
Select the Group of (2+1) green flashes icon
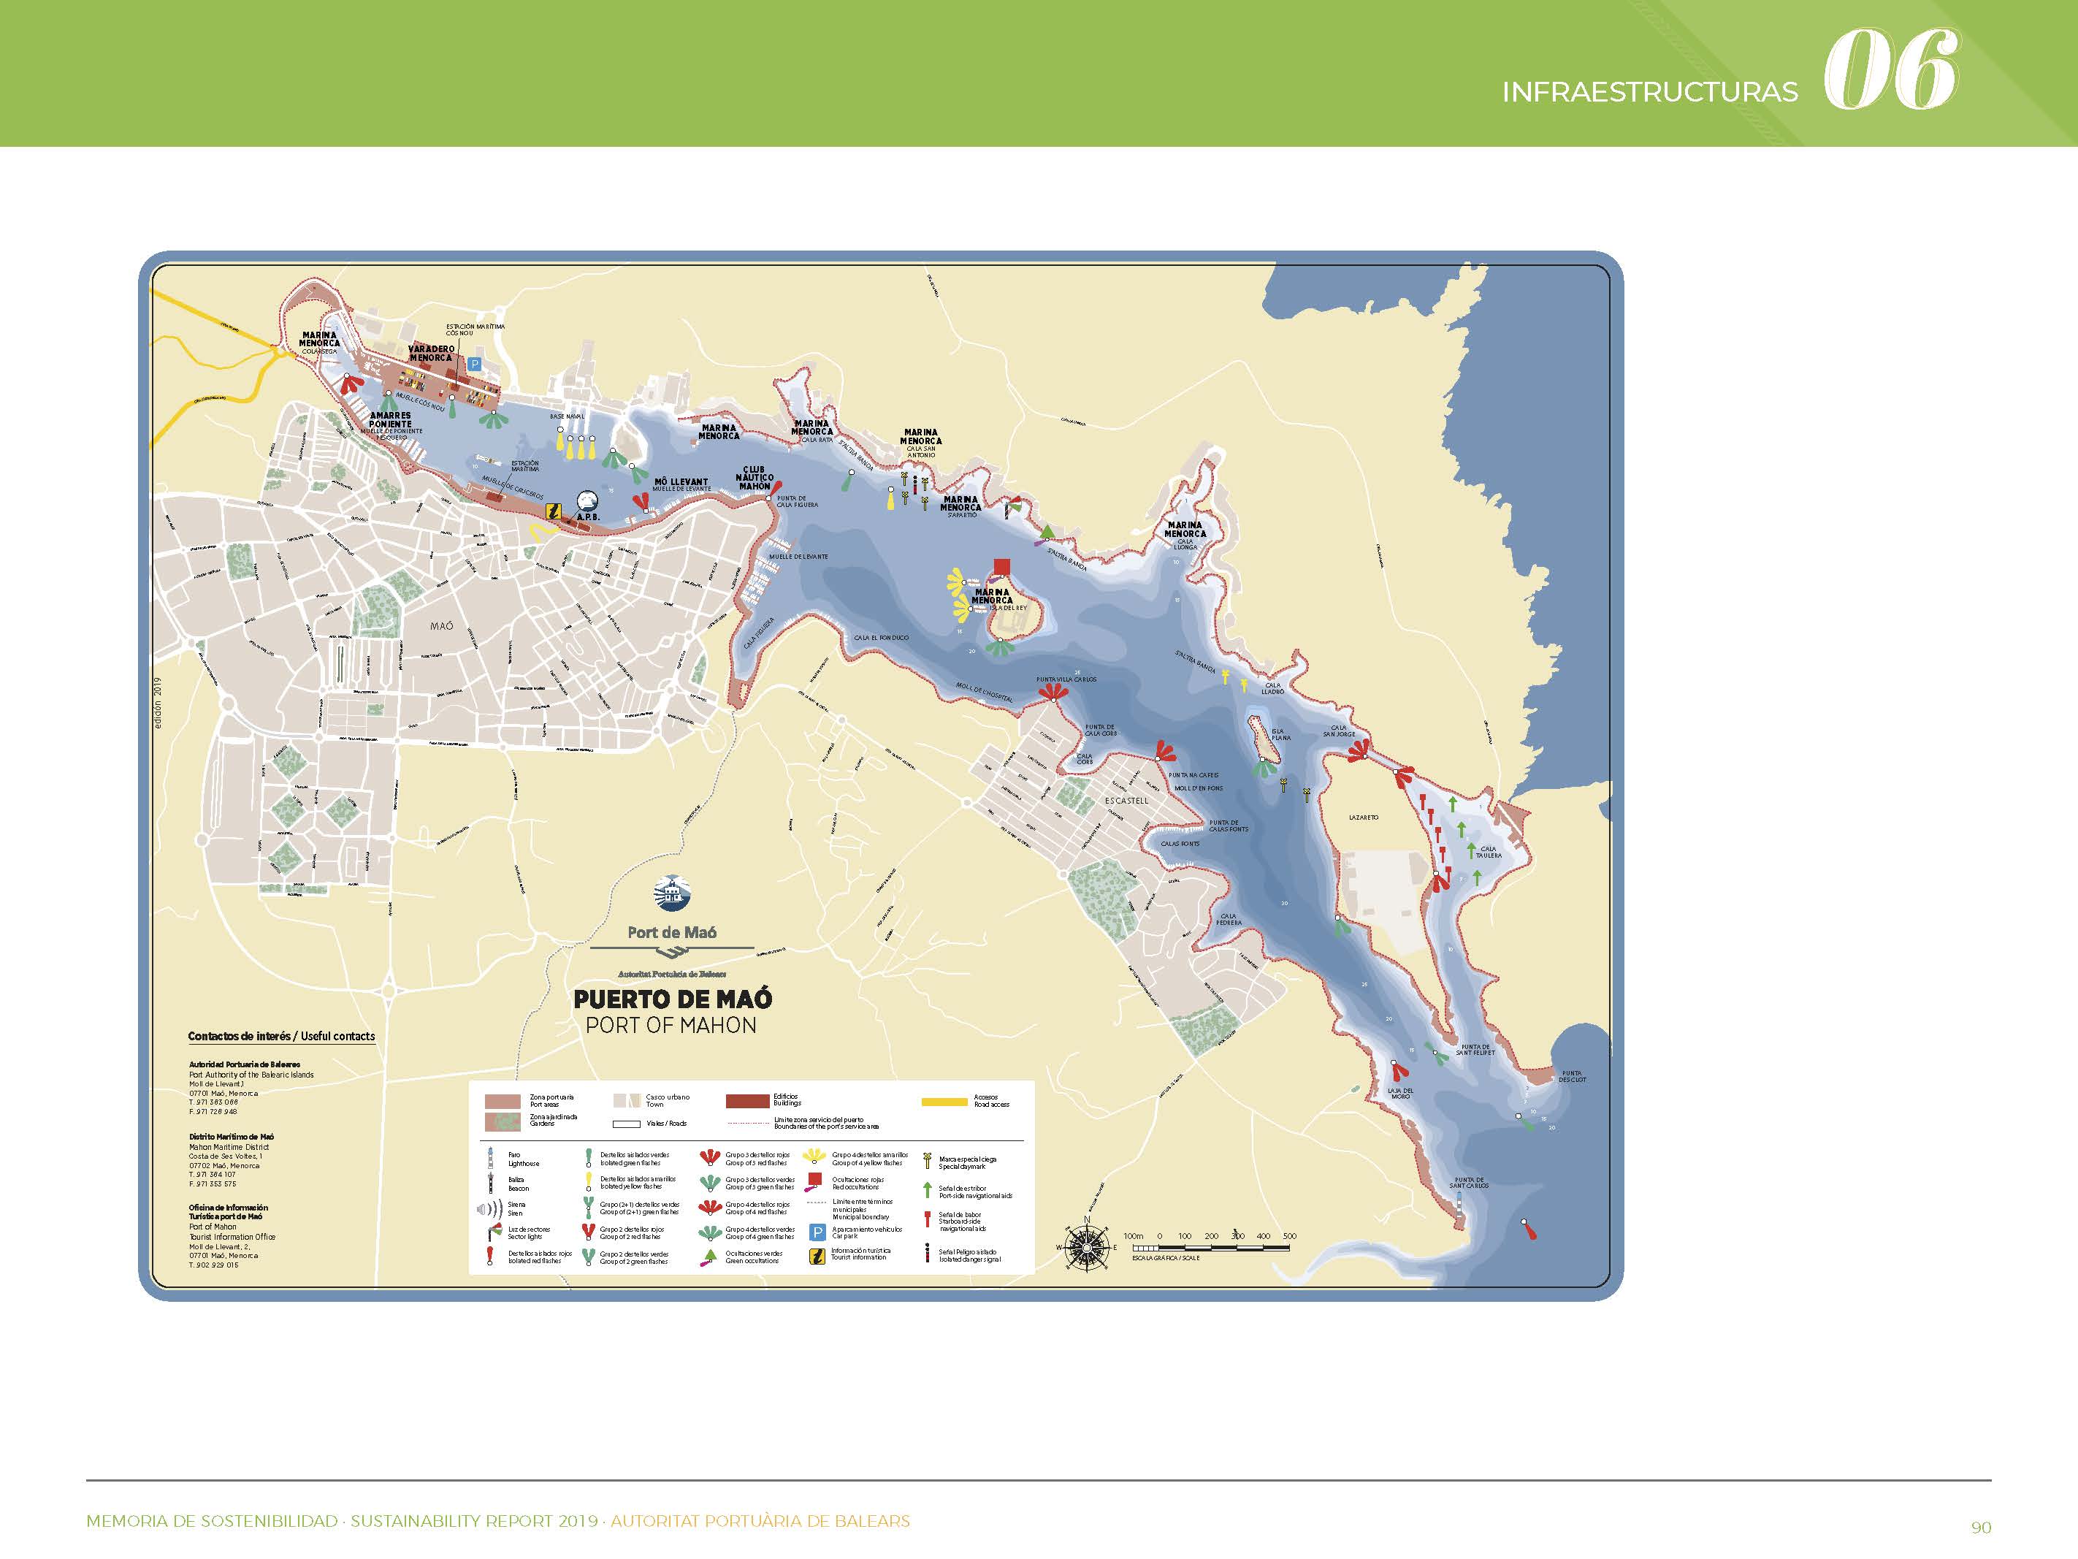click(589, 1208)
